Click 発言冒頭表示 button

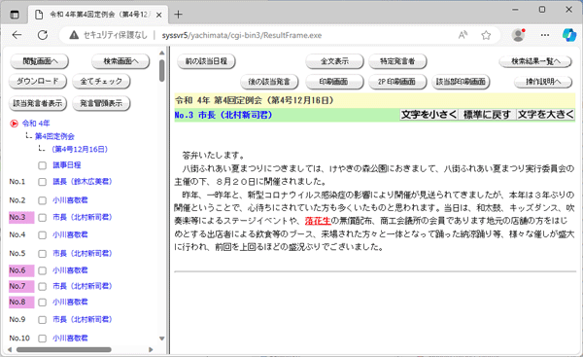coord(101,103)
